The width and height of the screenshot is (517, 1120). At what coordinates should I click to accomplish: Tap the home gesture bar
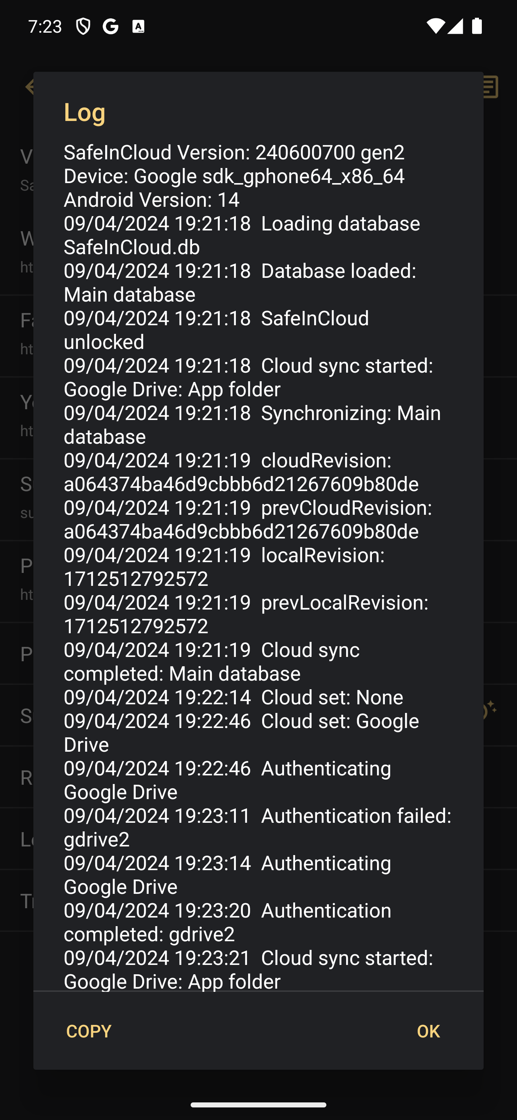pos(258,1105)
